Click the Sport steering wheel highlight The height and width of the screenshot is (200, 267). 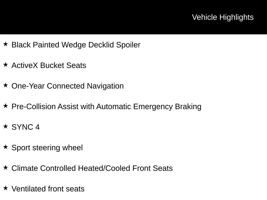click(47, 148)
